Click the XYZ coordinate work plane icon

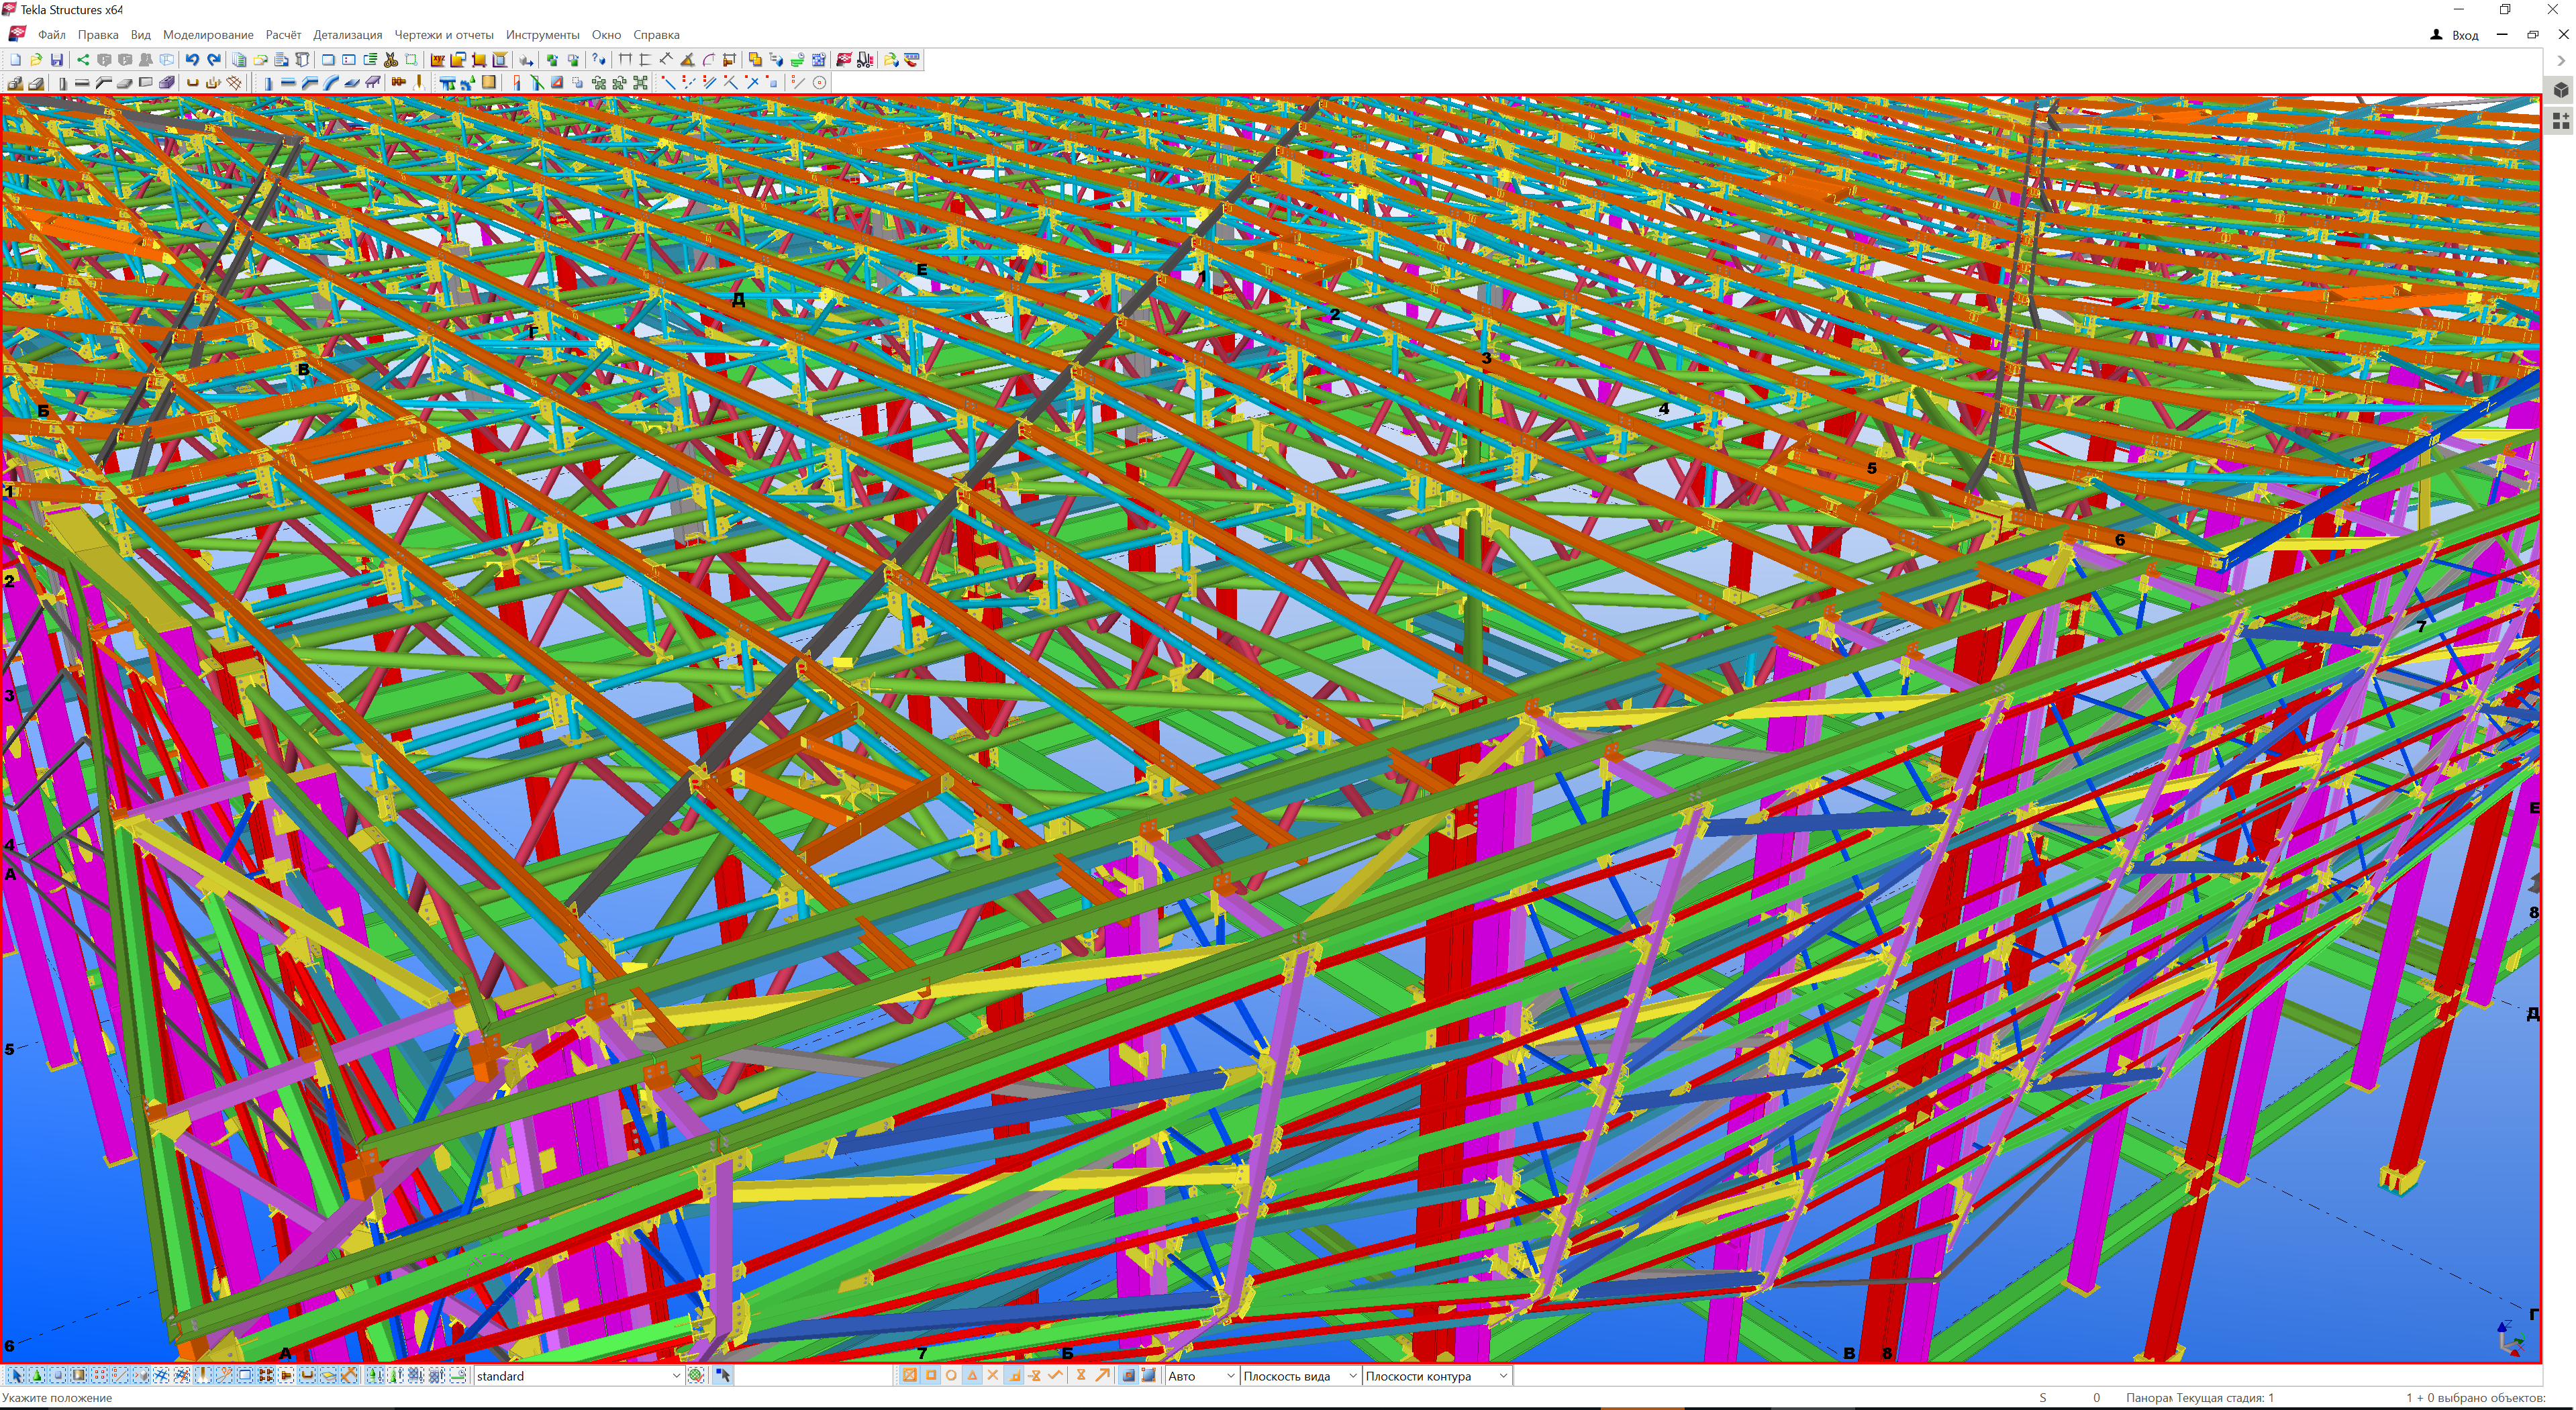(x=439, y=60)
